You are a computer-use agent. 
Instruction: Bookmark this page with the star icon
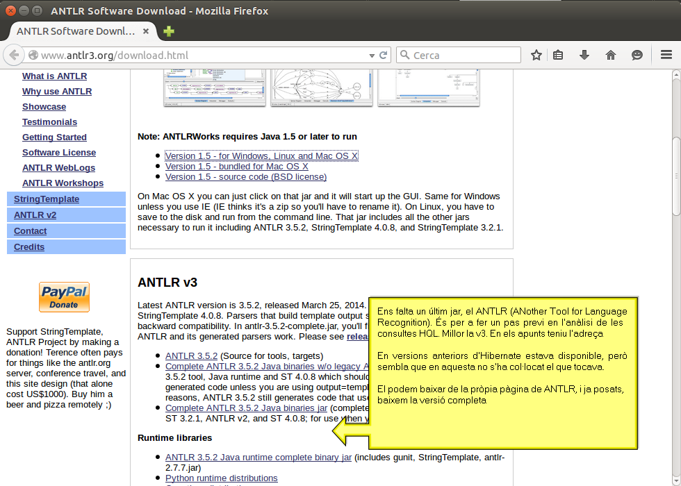[536, 55]
